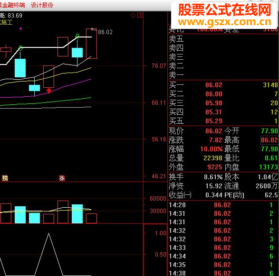Click the 内盘 value 13173
Image resolution: width=279 pixels, height=276 pixels.
(x=269, y=167)
